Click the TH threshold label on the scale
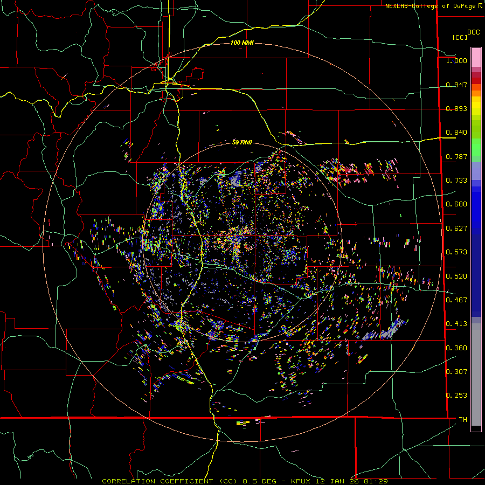 pyautogui.click(x=463, y=419)
